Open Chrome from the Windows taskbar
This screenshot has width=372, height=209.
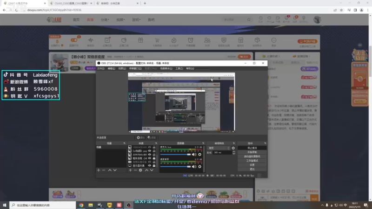tap(81, 205)
